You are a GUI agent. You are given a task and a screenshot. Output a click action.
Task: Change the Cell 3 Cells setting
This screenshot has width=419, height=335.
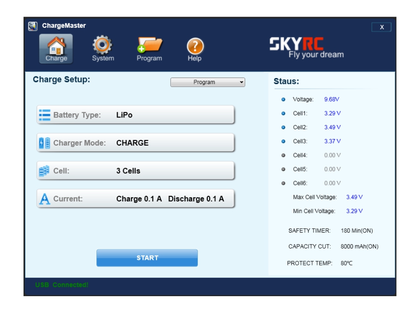tap(136, 171)
